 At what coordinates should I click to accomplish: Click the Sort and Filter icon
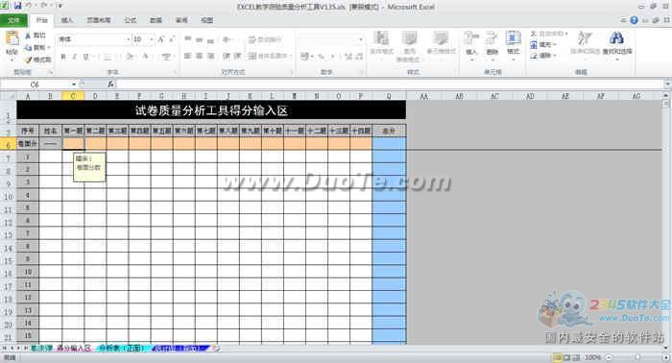click(584, 38)
